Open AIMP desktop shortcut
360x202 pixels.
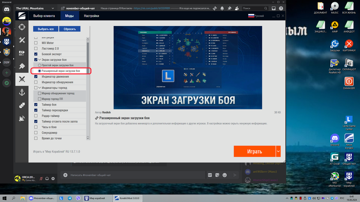(x=335, y=26)
